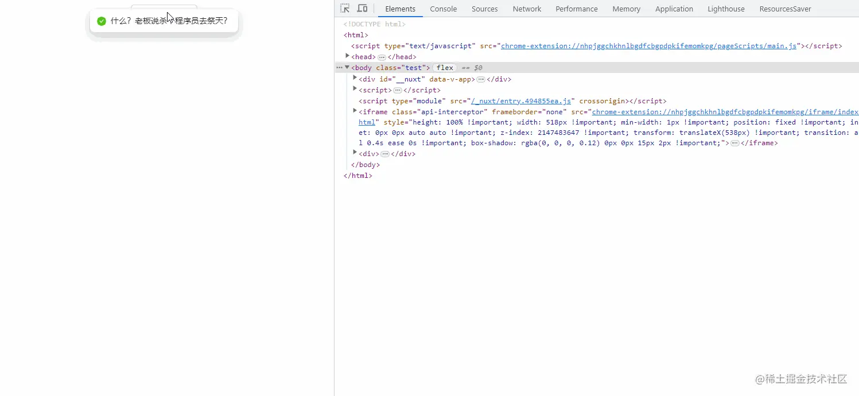
Task: Select the inspect element picker tool
Action: point(345,8)
